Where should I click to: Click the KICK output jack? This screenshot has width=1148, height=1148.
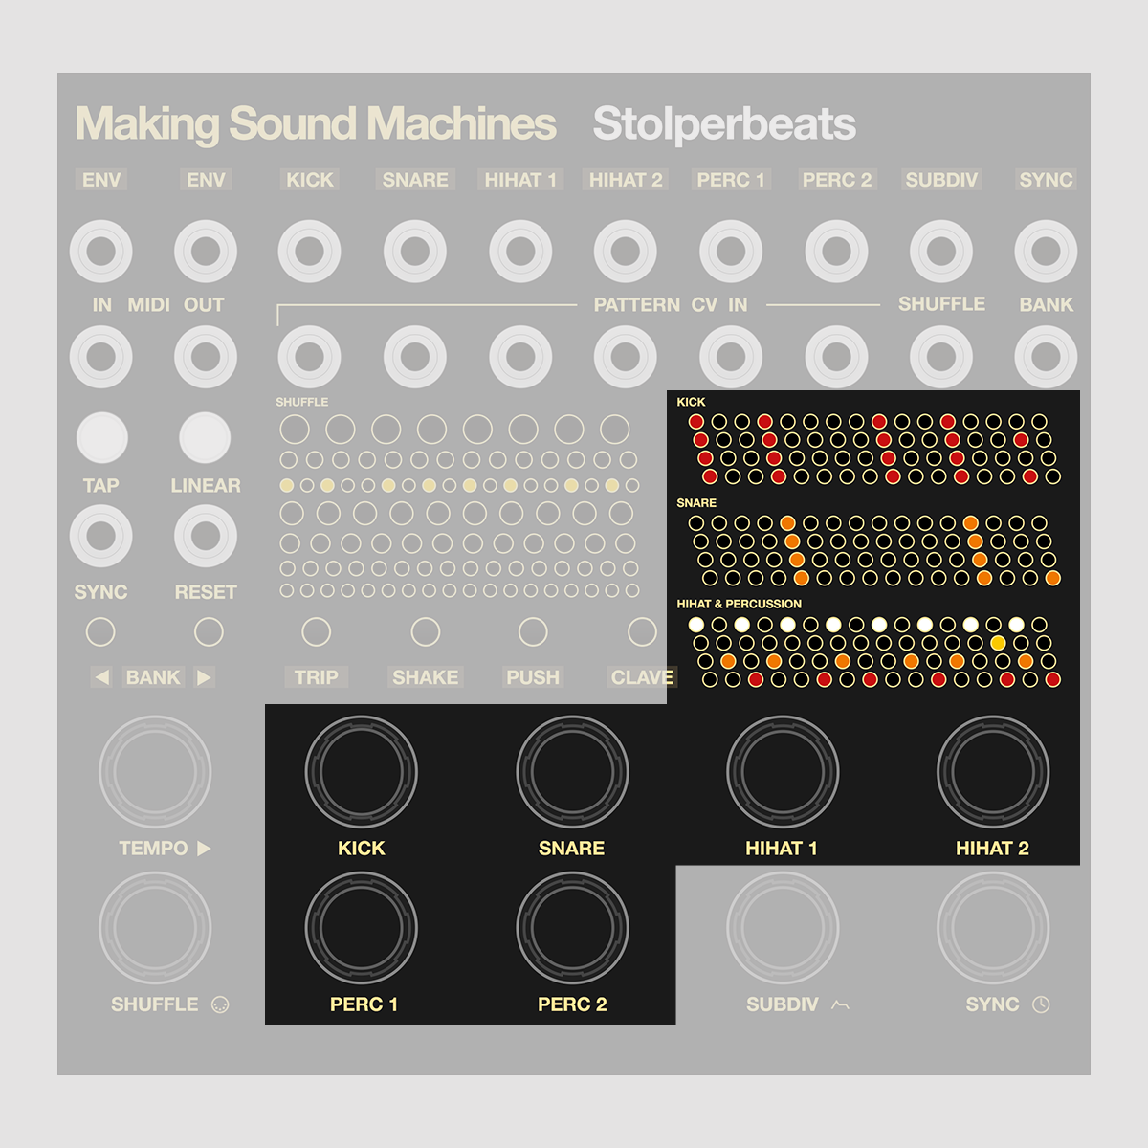tap(310, 252)
